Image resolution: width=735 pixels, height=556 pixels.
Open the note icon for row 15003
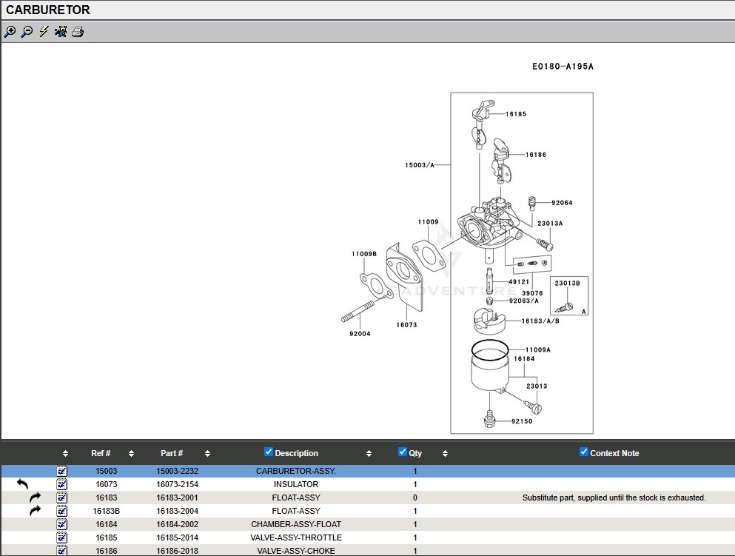point(62,471)
